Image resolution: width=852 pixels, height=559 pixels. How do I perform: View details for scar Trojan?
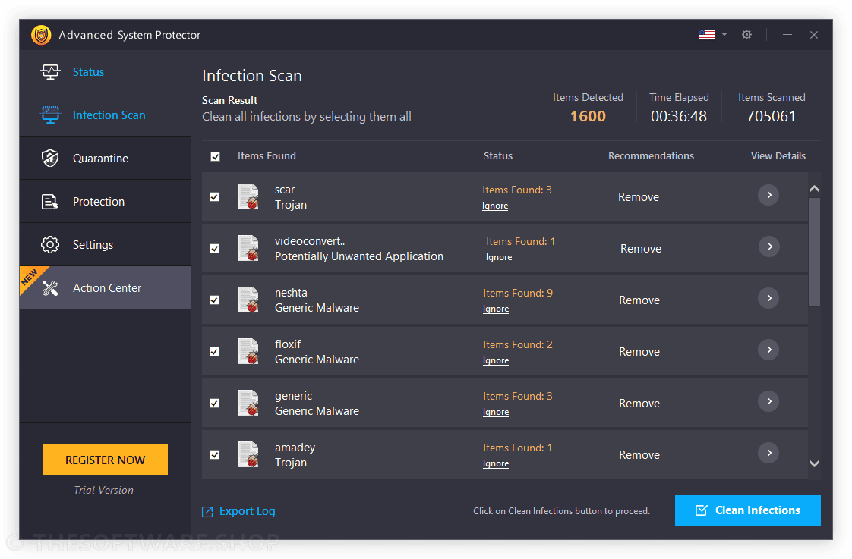tap(768, 195)
